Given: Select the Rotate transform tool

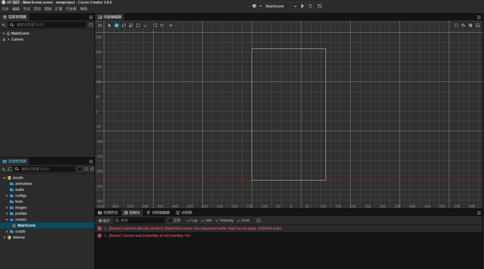Looking at the screenshot, I should [124, 25].
